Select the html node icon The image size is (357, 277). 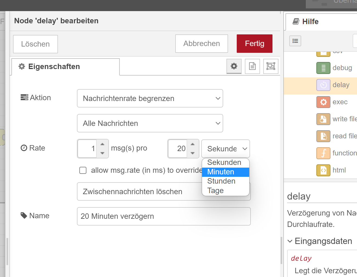pyautogui.click(x=323, y=170)
